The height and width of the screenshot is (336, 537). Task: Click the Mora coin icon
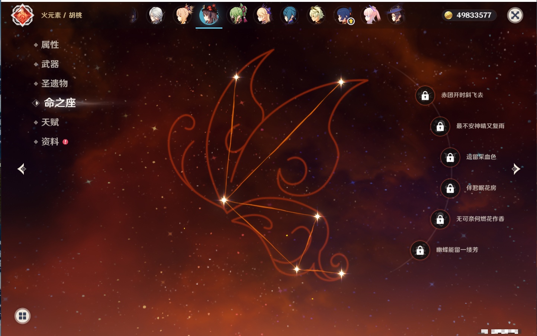pyautogui.click(x=448, y=15)
